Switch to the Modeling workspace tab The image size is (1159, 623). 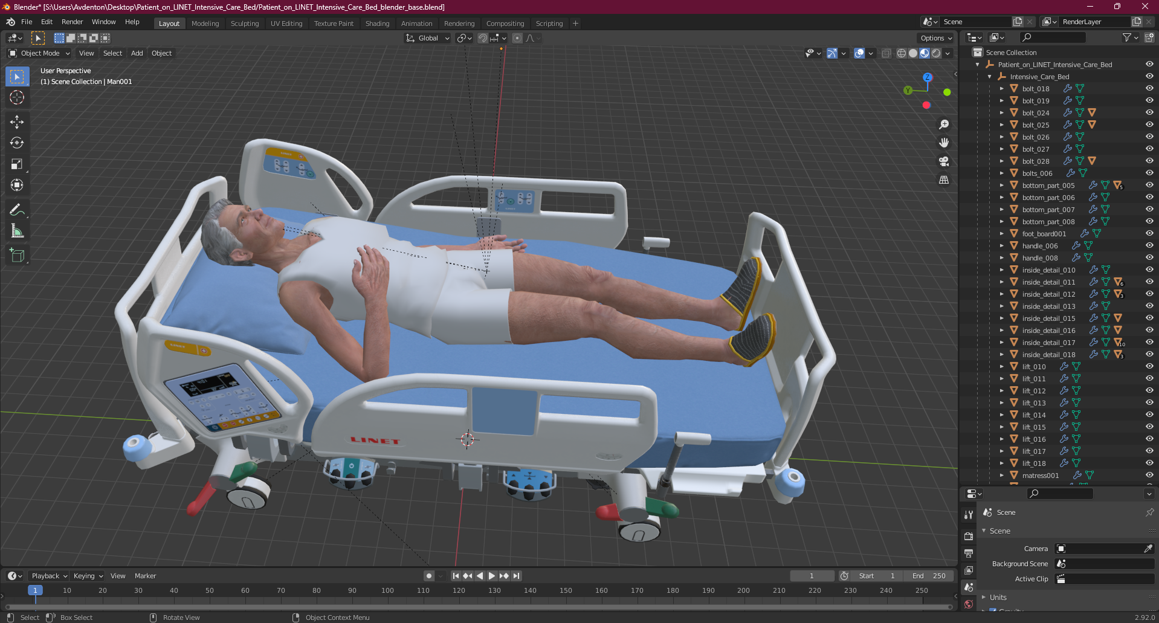[205, 24]
